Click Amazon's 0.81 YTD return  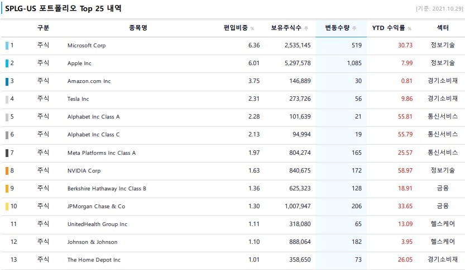tap(406, 81)
